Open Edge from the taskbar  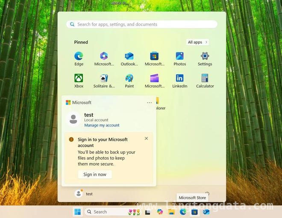click(x=183, y=212)
